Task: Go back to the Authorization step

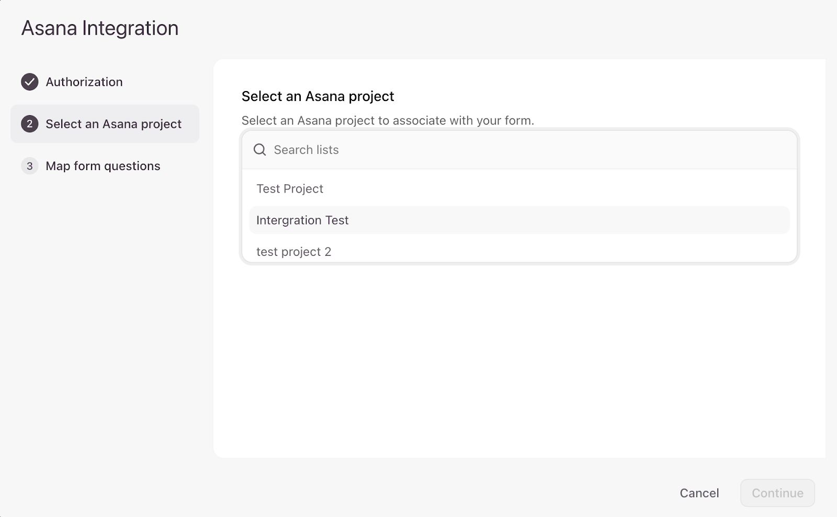Action: click(x=84, y=82)
